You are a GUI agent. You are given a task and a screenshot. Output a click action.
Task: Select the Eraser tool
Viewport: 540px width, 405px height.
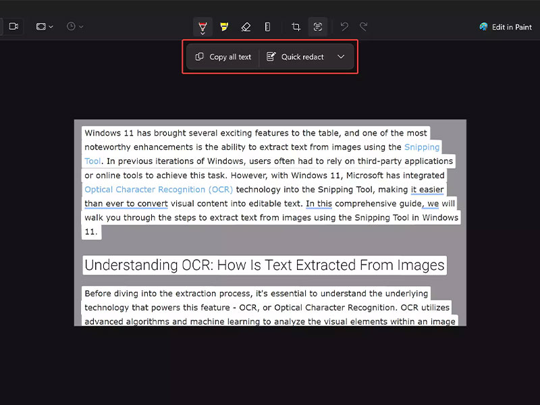tap(246, 26)
